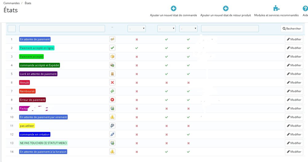Click red error icon of Erreur de paiement
Viewport: 308px width, 162px height.
112,100
